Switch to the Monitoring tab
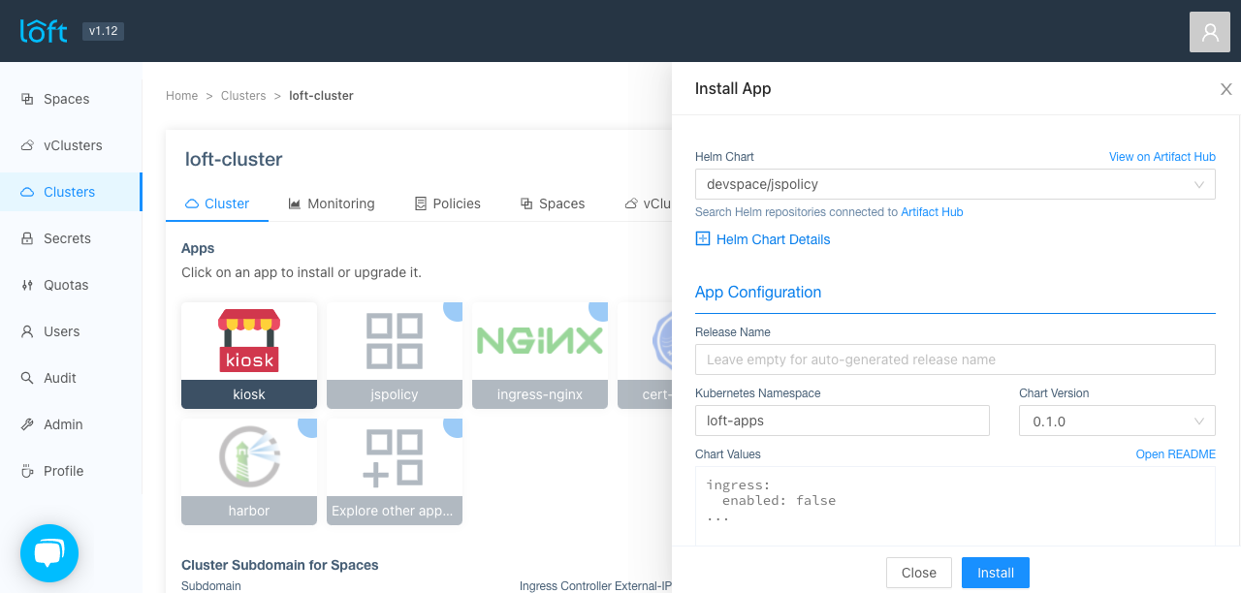1241x593 pixels. point(332,203)
